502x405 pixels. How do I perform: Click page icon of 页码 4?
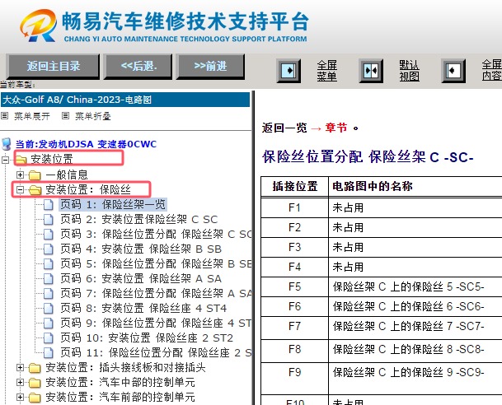pyautogui.click(x=49, y=249)
